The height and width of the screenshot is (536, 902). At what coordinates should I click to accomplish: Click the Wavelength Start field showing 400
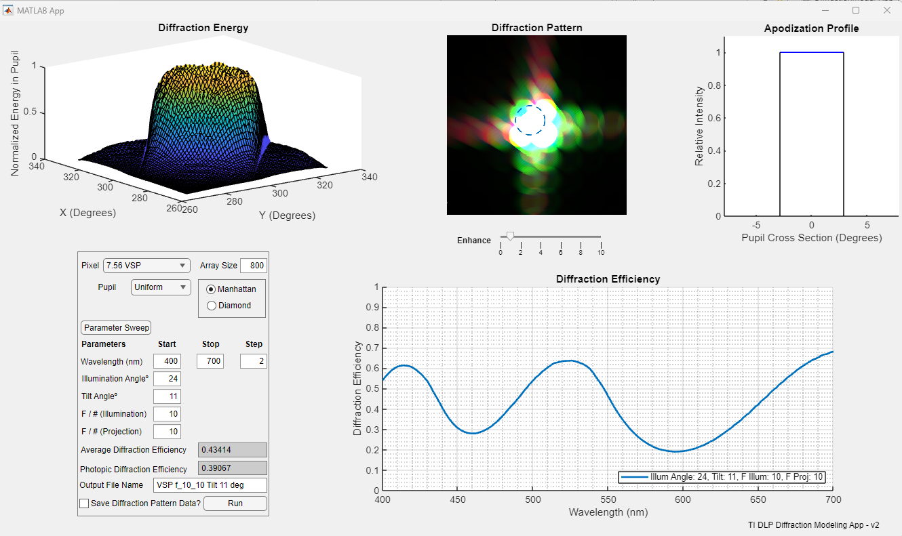(x=167, y=362)
